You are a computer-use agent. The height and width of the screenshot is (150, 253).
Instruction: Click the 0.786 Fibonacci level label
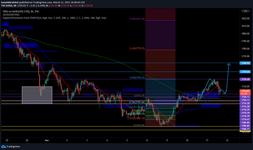tap(137, 102)
